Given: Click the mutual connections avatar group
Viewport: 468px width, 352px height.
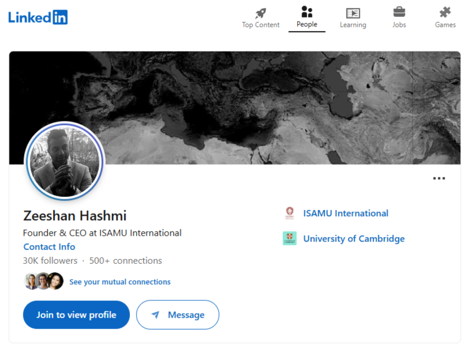Looking at the screenshot, I should point(43,281).
